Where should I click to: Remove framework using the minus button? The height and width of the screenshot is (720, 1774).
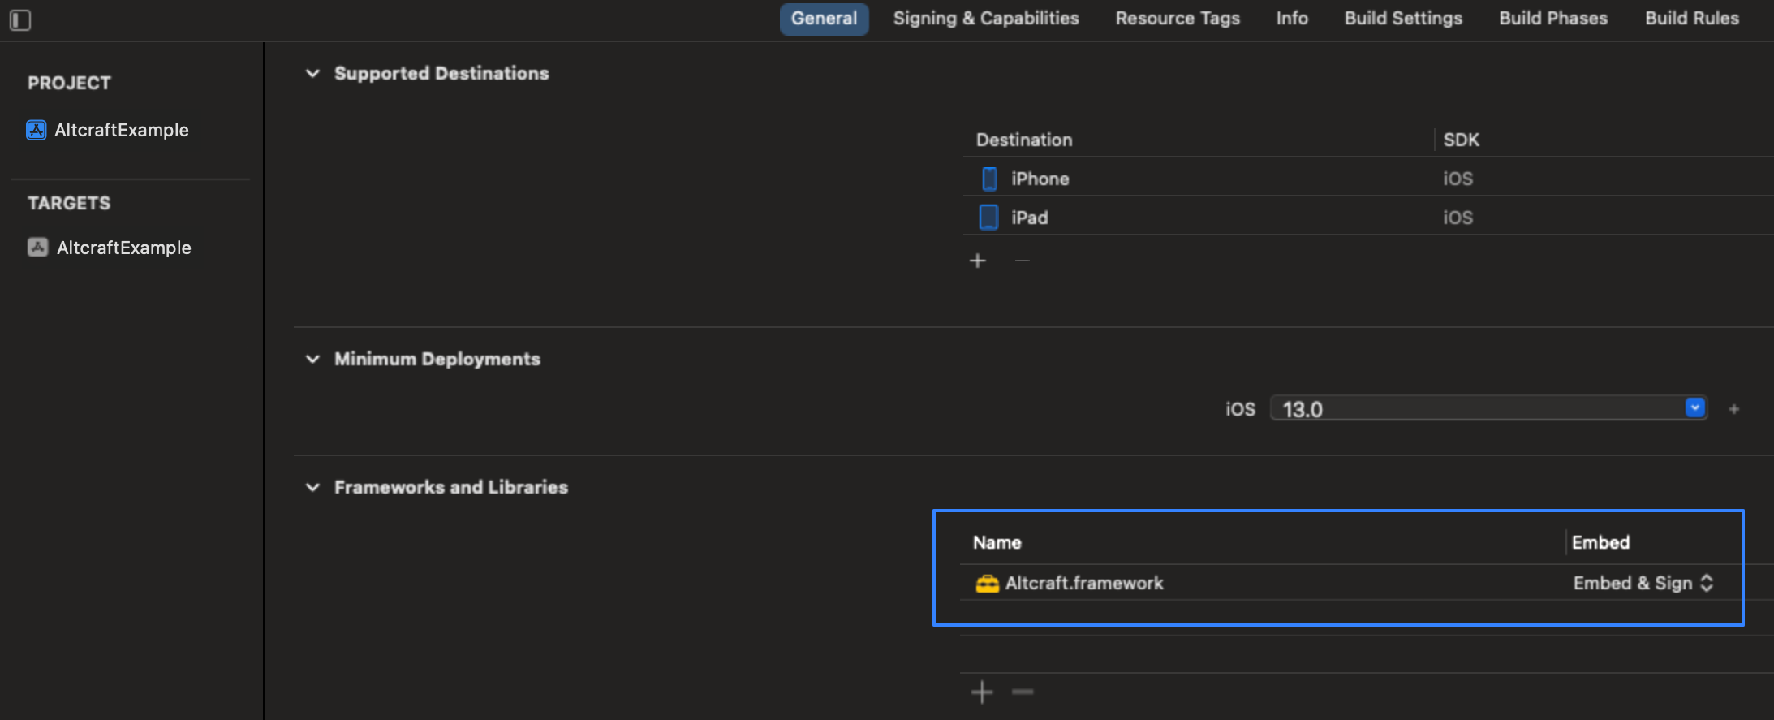(x=1023, y=692)
